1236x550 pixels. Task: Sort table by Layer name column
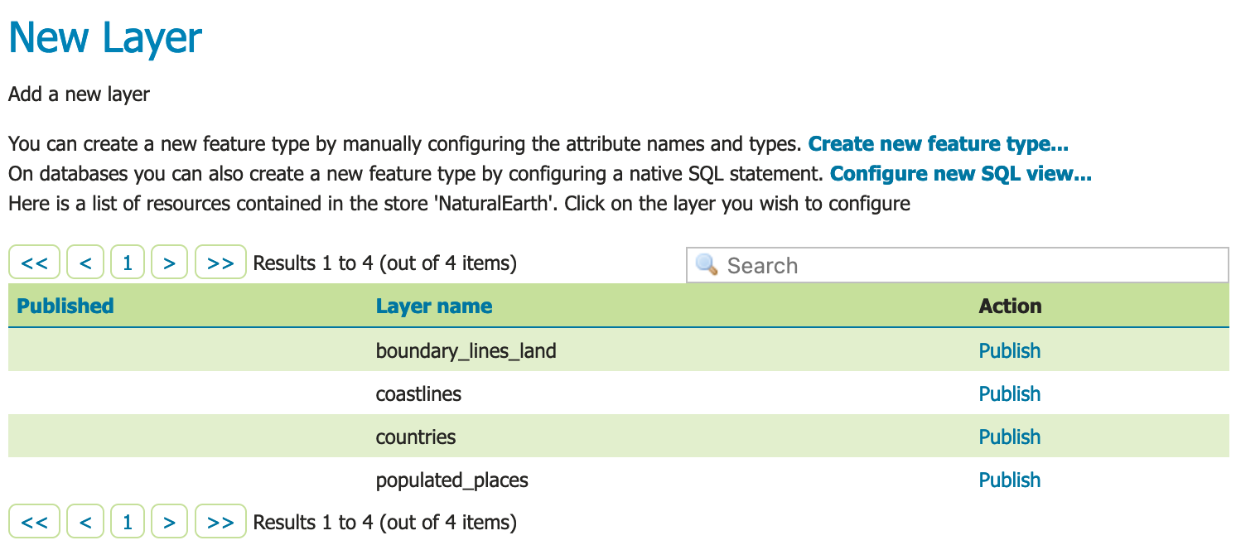[433, 306]
